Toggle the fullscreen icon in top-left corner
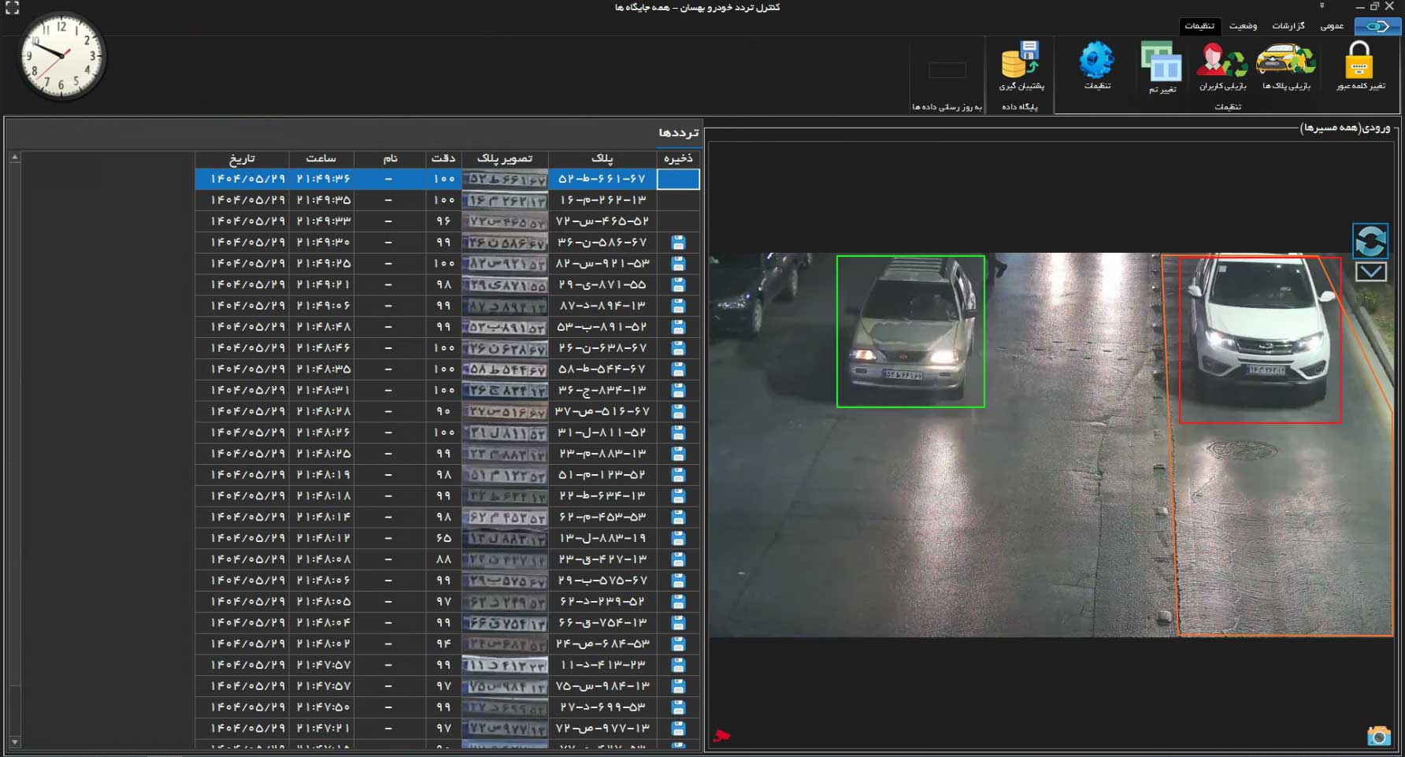The height and width of the screenshot is (757, 1405). tap(12, 8)
